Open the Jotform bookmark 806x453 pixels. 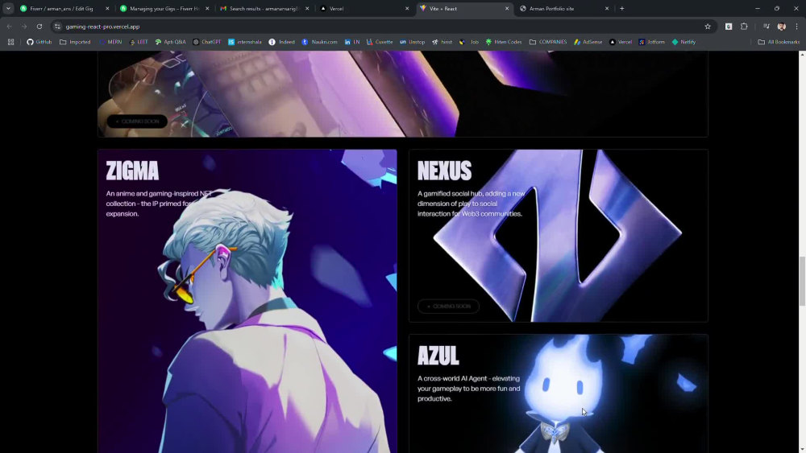pyautogui.click(x=651, y=42)
